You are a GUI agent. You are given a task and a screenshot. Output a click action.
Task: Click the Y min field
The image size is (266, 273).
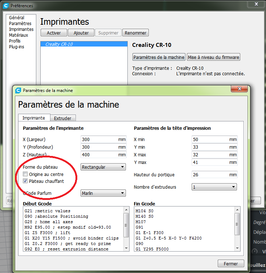point(214,147)
